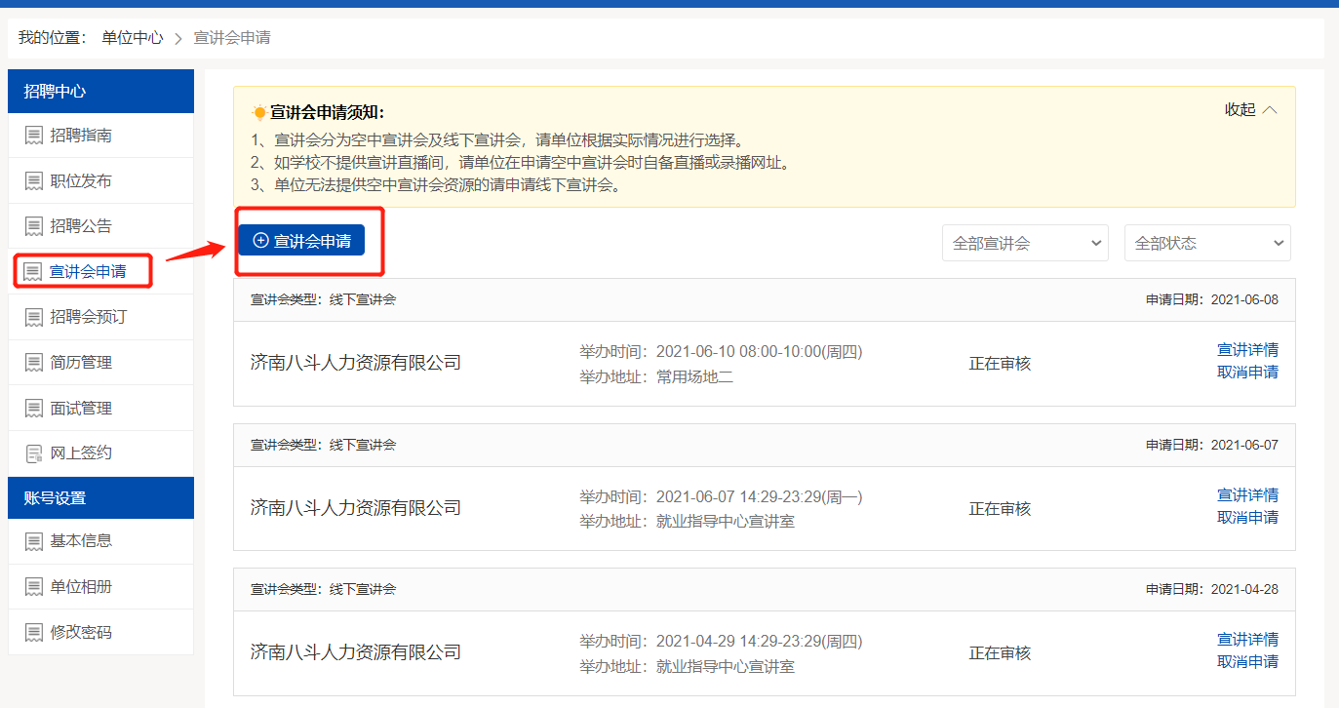Click company name in 2021-06-07 application

tap(356, 507)
